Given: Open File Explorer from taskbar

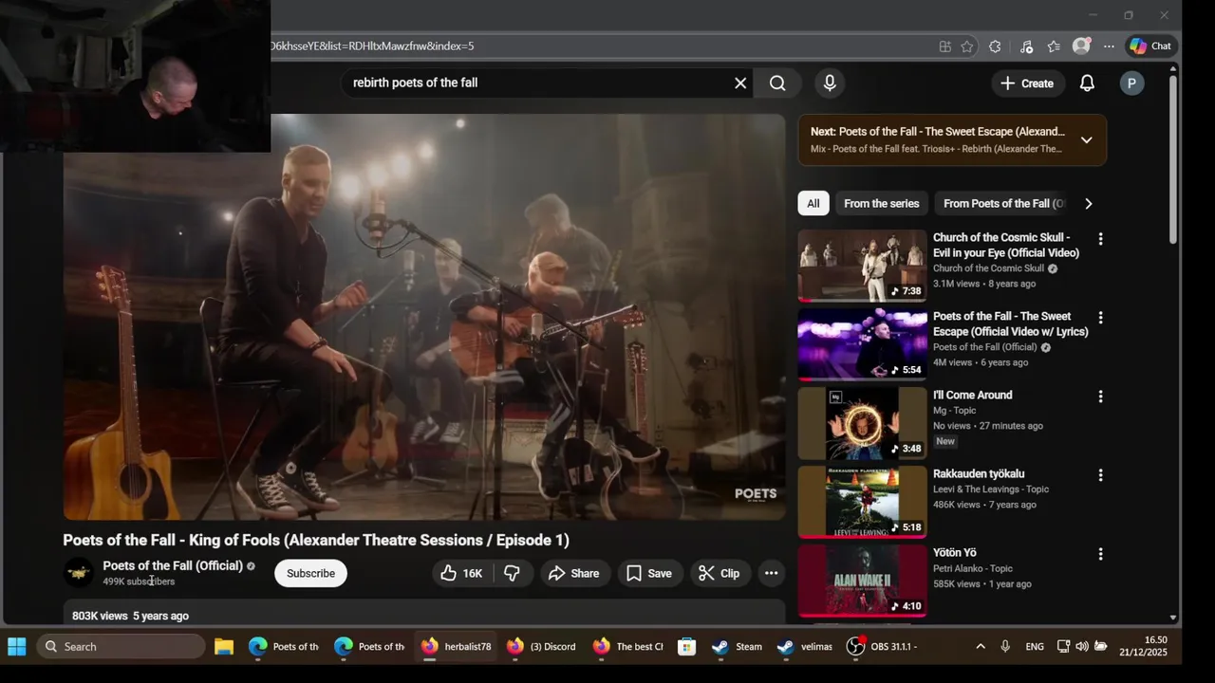Looking at the screenshot, I should click(x=224, y=647).
